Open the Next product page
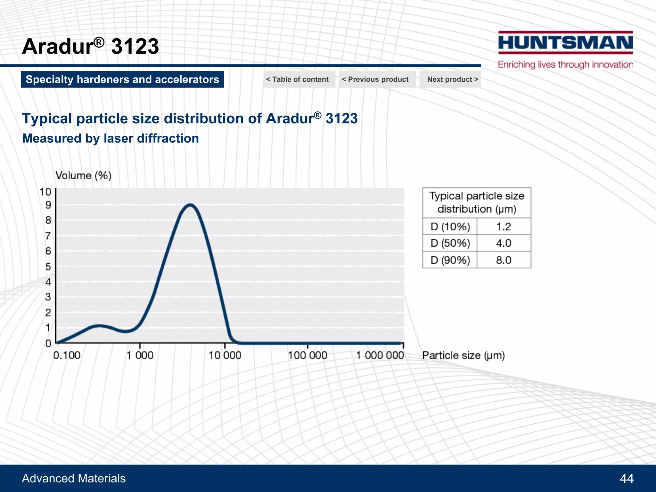The image size is (656, 492). 451,79
